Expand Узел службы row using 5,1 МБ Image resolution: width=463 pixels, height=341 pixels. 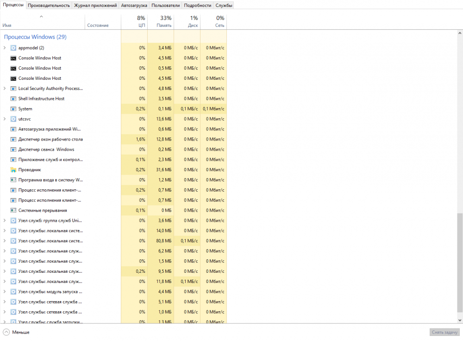click(x=5, y=302)
